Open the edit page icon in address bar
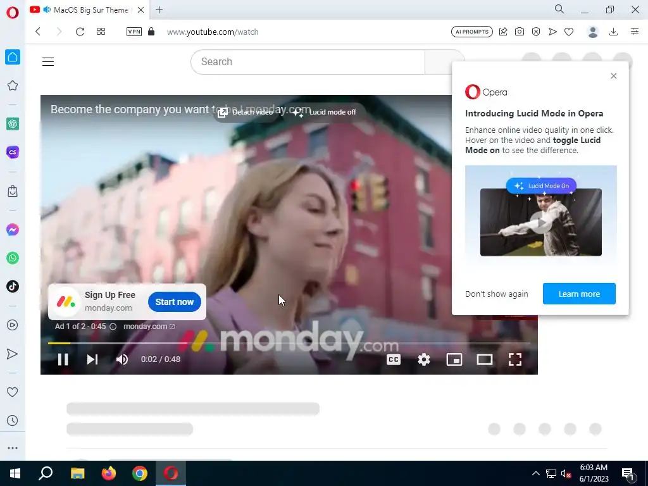Screen dimensions: 648x486 503,32
